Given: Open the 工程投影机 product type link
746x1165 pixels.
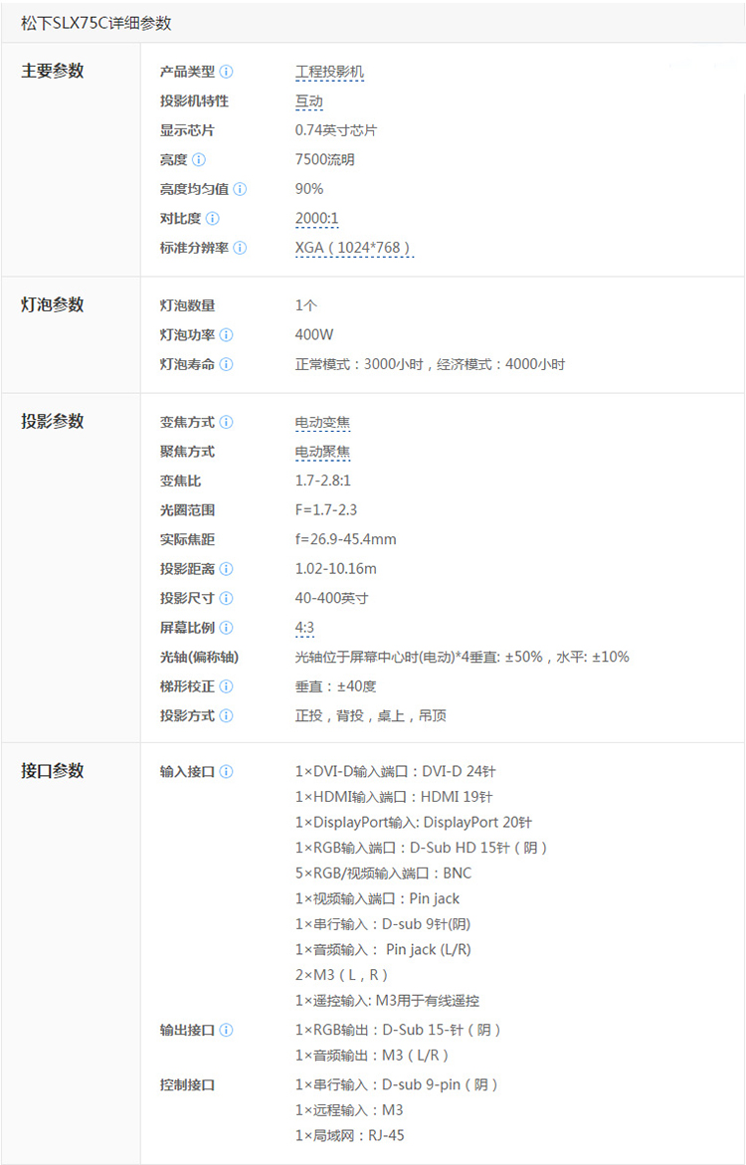Looking at the screenshot, I should (x=329, y=73).
